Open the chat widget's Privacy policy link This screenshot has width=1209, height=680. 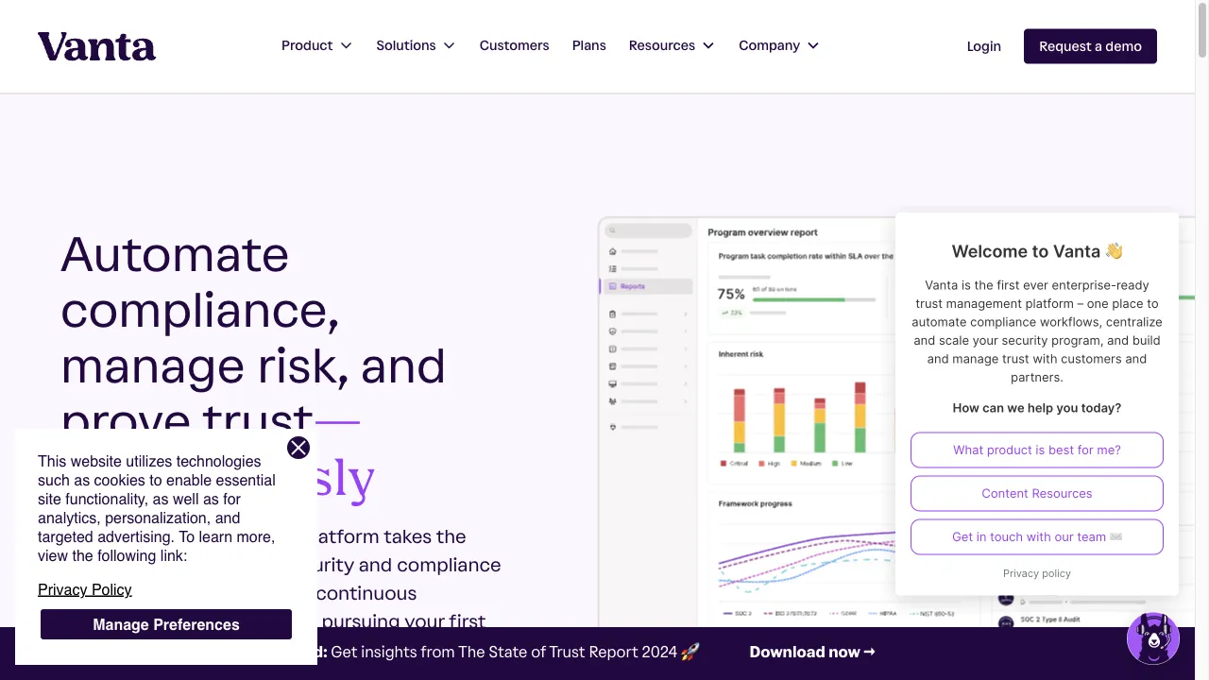tap(1037, 573)
